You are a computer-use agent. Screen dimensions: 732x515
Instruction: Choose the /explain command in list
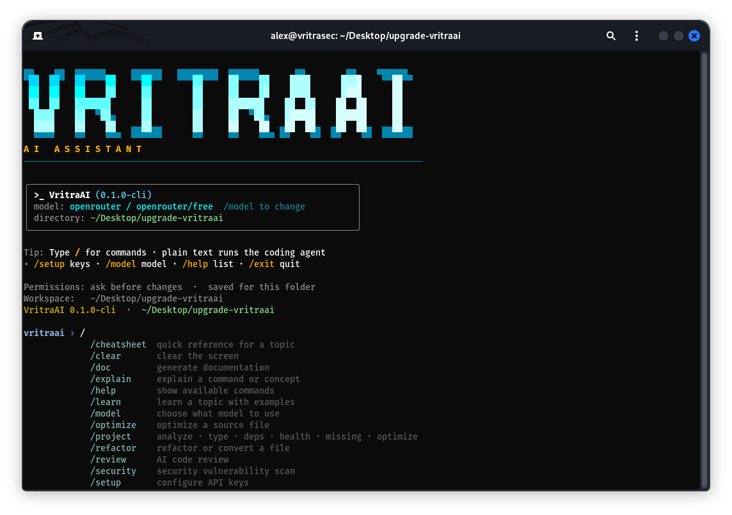pyautogui.click(x=111, y=379)
